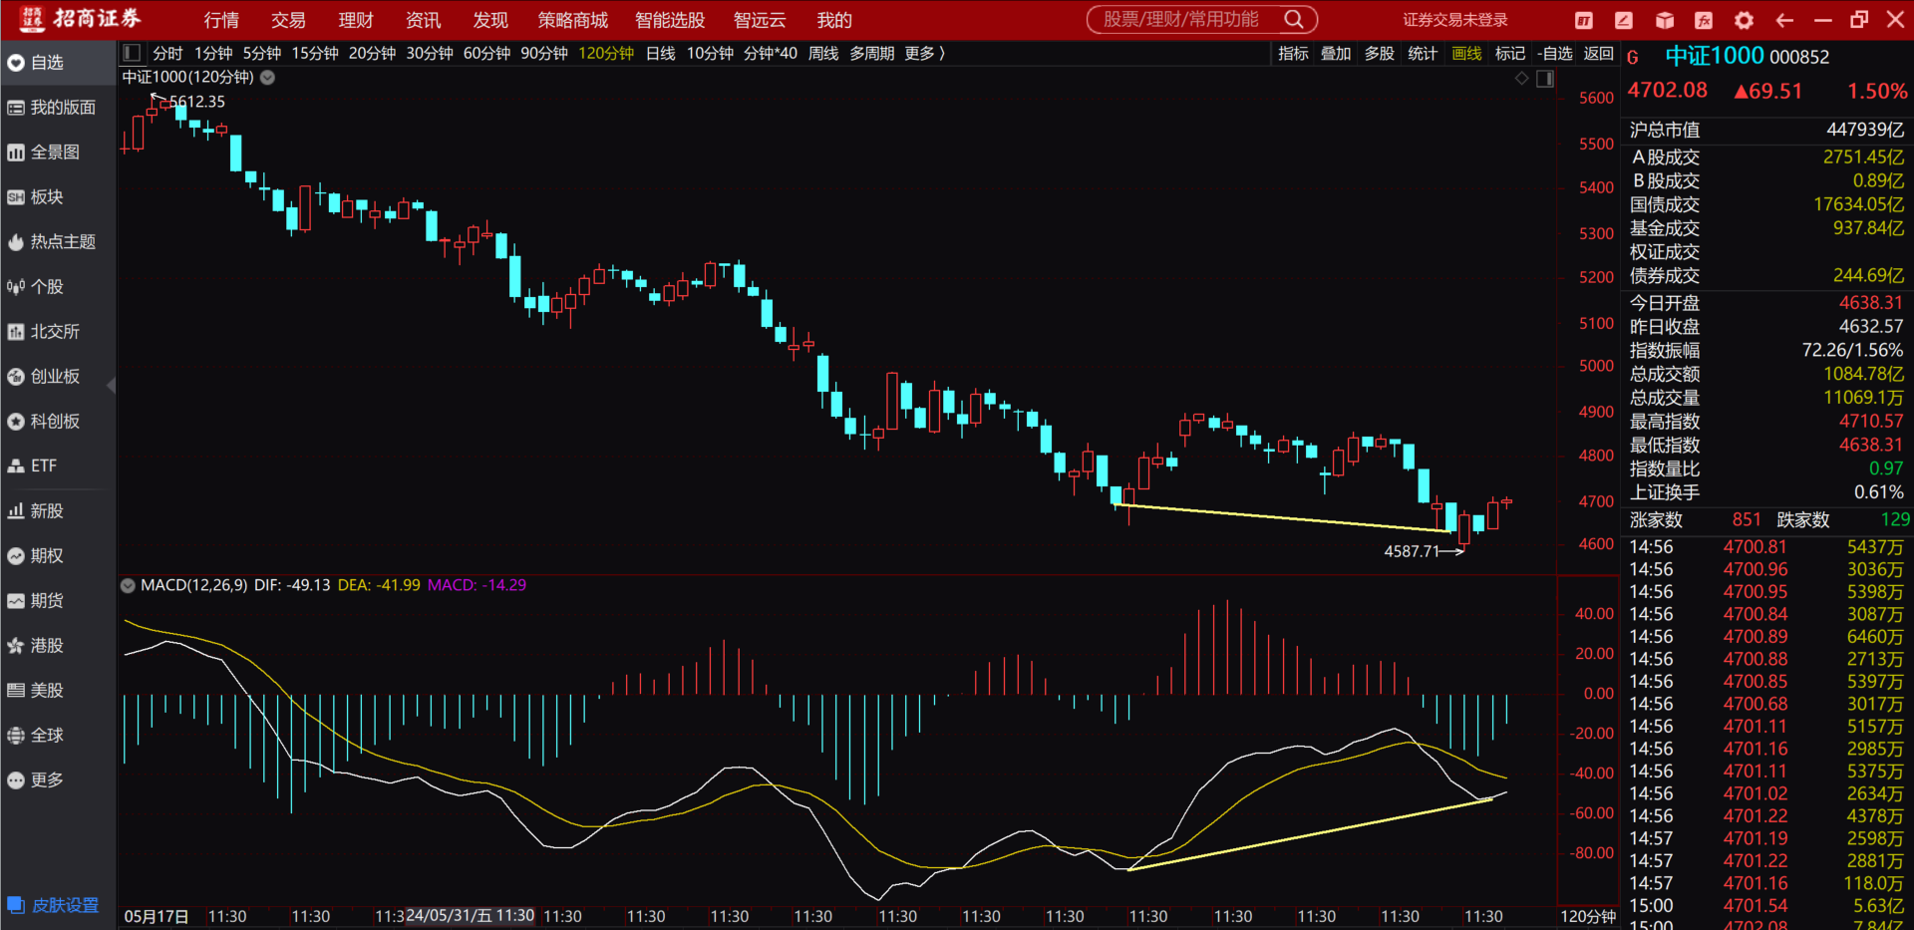Image resolution: width=1914 pixels, height=930 pixels.
Task: Open 全景图 panorama view
Action: [57, 153]
